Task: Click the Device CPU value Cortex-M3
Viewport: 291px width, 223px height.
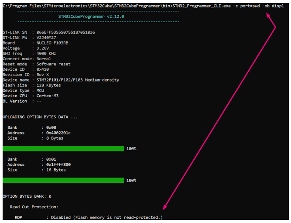Action: tap(47, 96)
